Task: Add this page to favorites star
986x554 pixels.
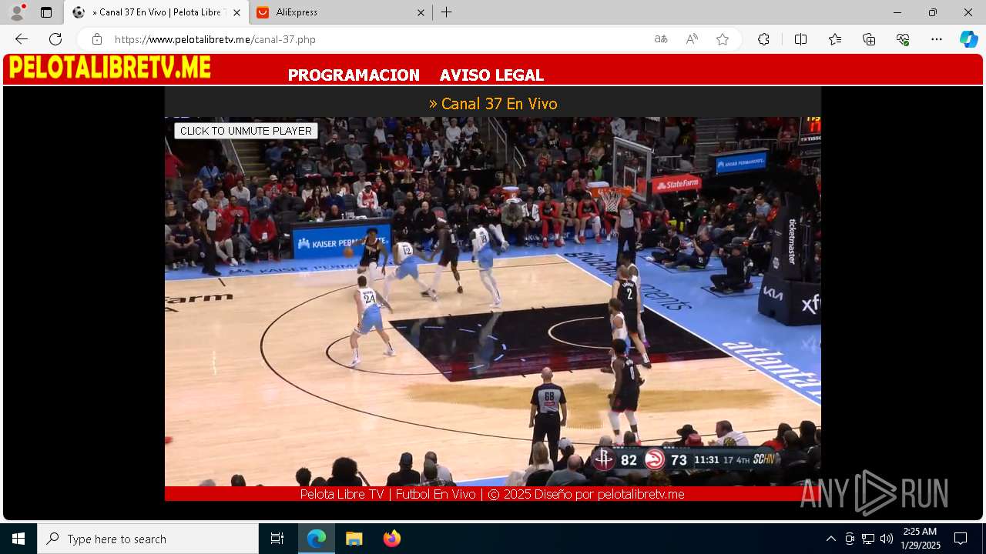Action: [x=723, y=39]
